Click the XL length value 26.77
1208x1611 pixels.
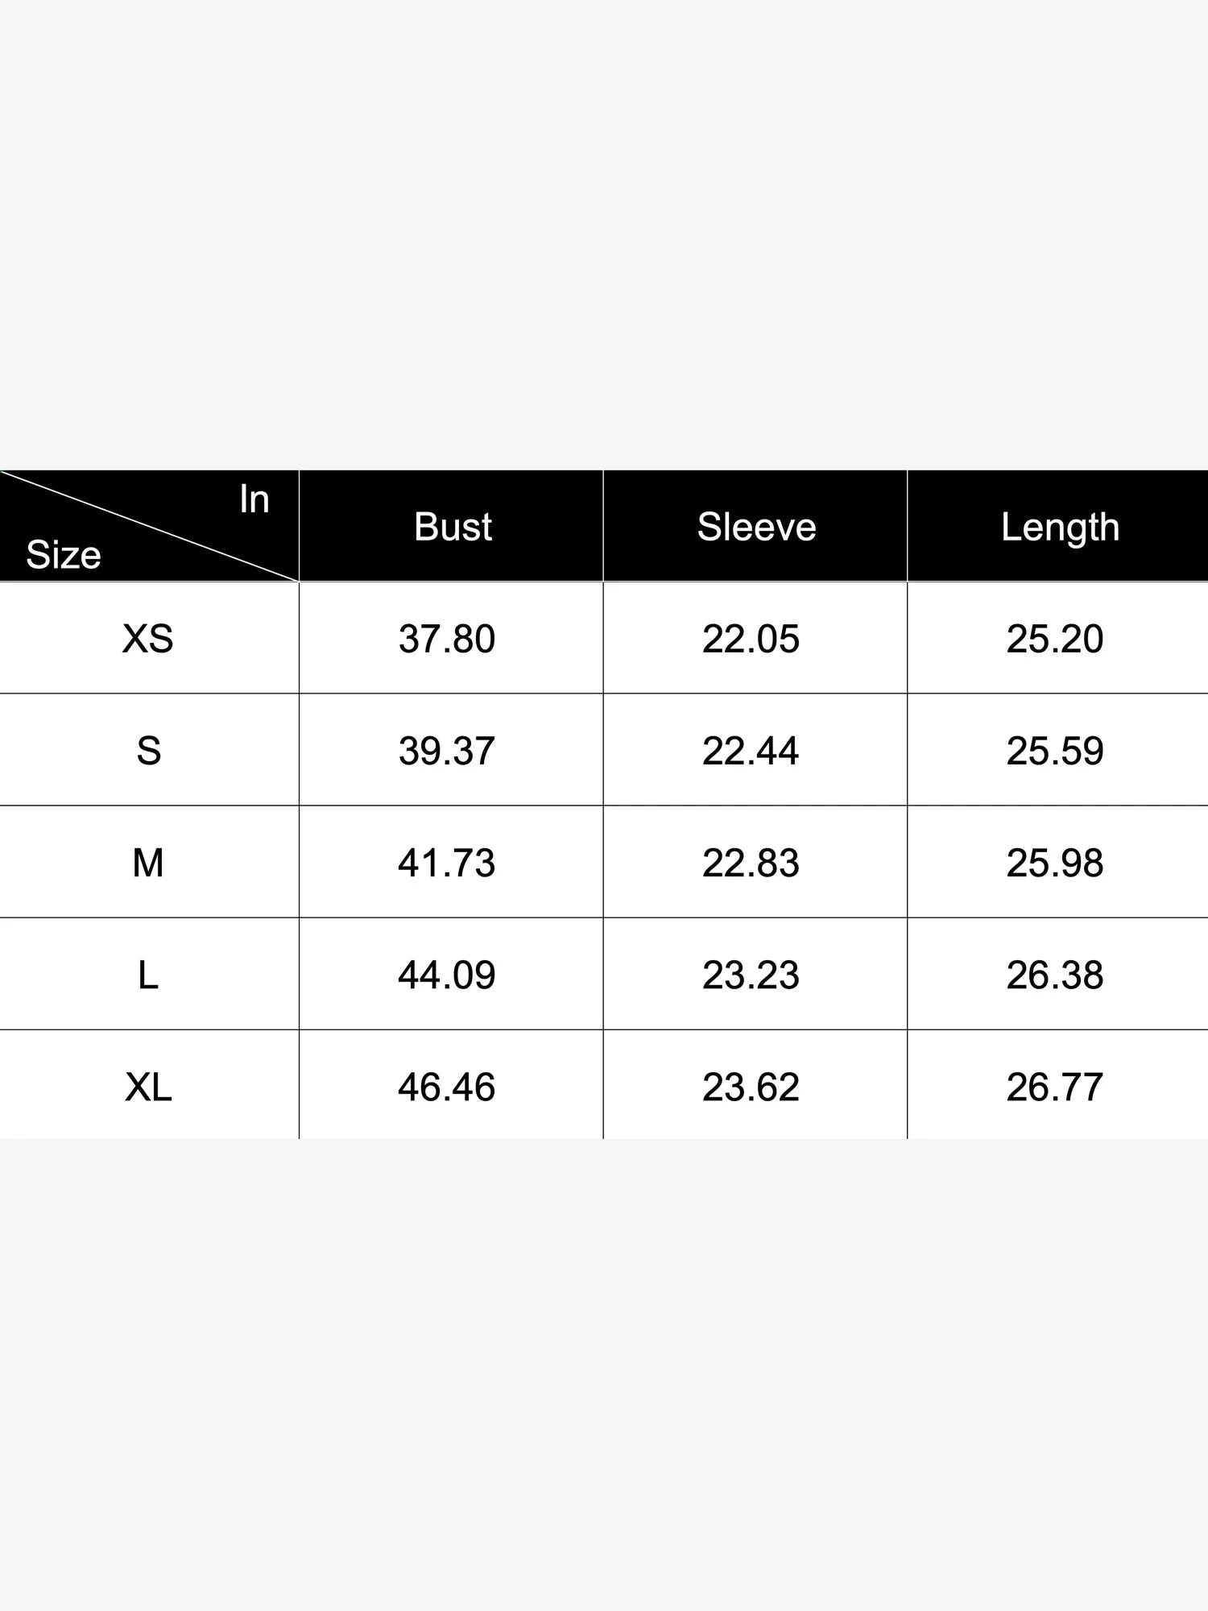[x=1055, y=1087]
